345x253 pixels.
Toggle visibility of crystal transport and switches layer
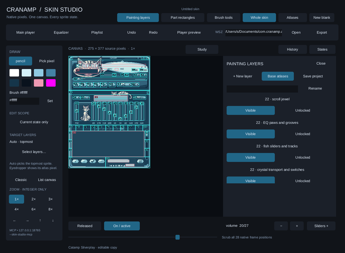pos(251,180)
